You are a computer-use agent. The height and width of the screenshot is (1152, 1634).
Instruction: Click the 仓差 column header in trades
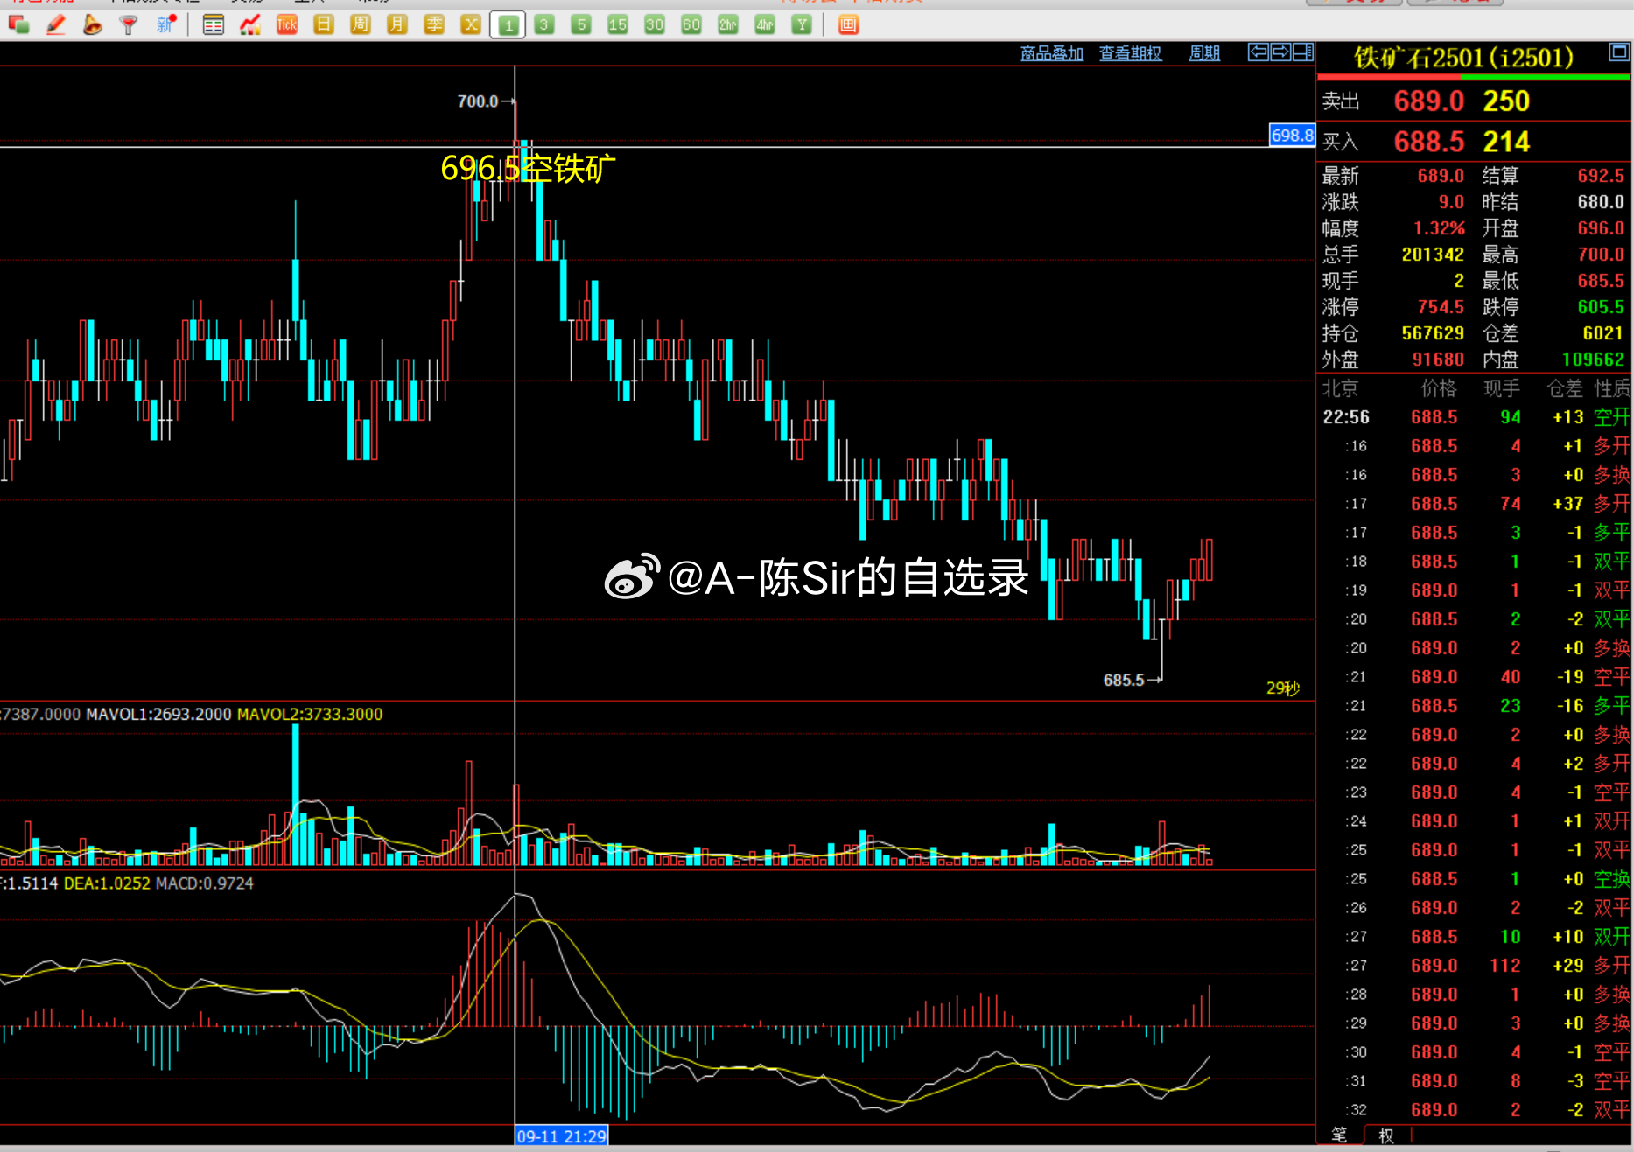pos(1565,388)
